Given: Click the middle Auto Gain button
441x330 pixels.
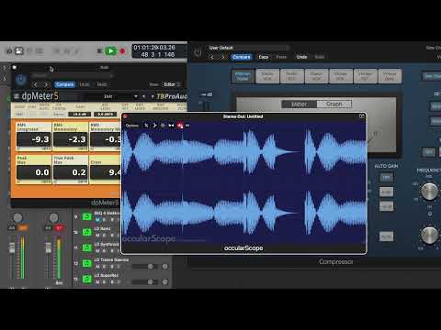Looking at the screenshot, I should (x=386, y=192).
